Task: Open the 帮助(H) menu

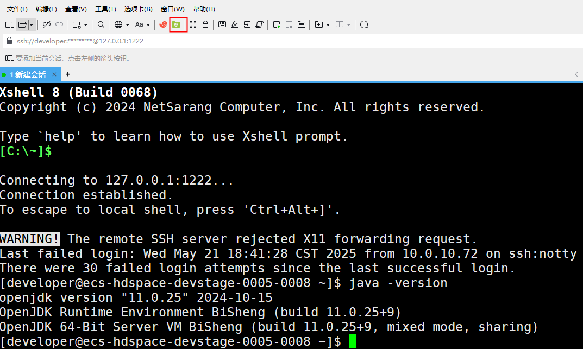Action: tap(204, 9)
